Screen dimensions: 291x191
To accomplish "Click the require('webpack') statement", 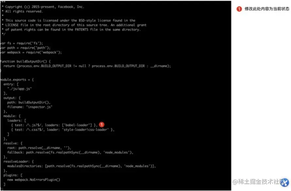I will 44,52.
